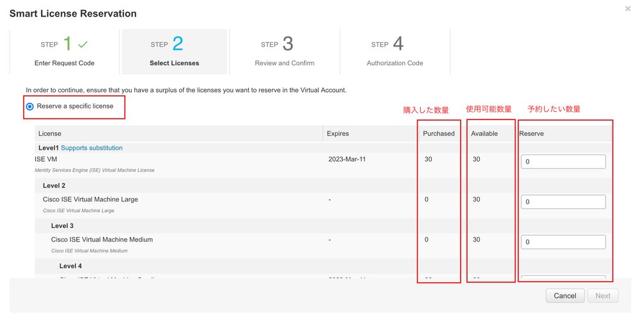Click the Level 4 group label

click(70, 266)
